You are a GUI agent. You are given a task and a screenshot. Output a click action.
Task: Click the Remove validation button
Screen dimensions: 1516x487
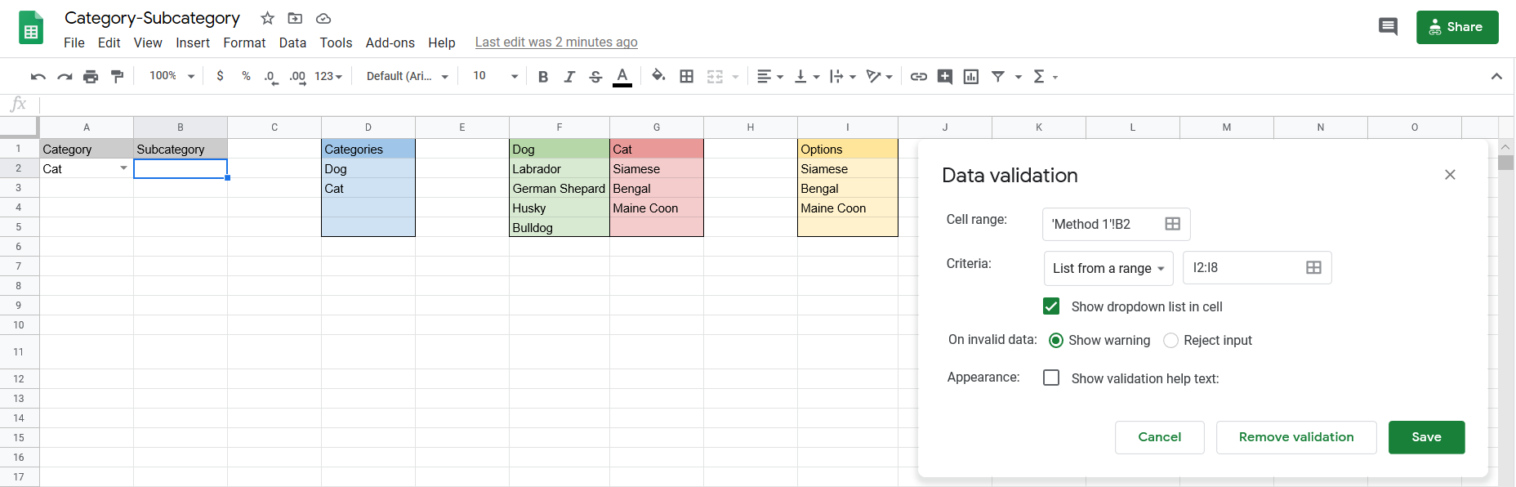(x=1295, y=437)
